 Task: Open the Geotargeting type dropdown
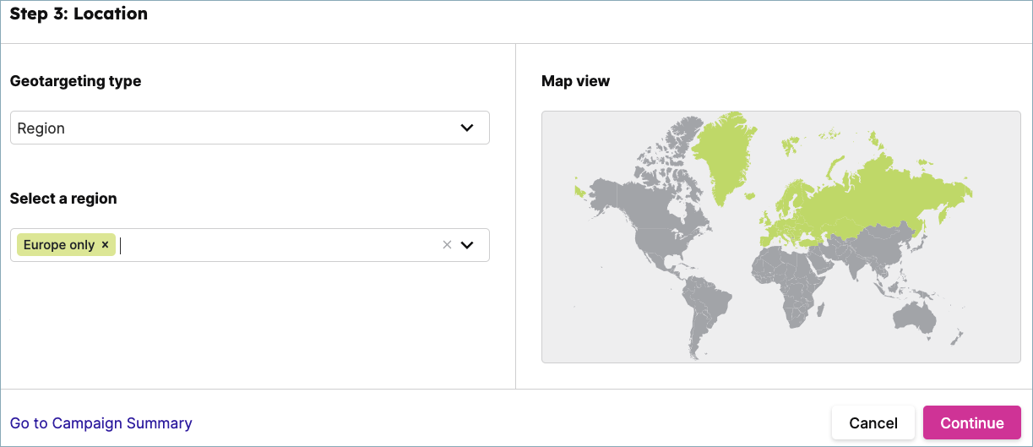(x=250, y=128)
